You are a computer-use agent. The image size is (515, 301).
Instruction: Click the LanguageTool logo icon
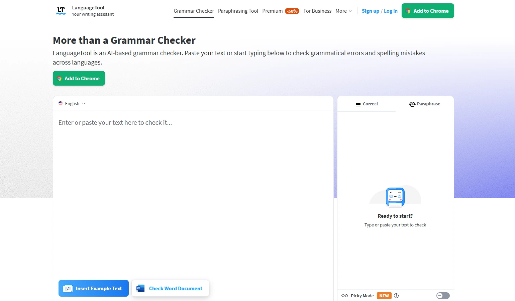point(61,11)
